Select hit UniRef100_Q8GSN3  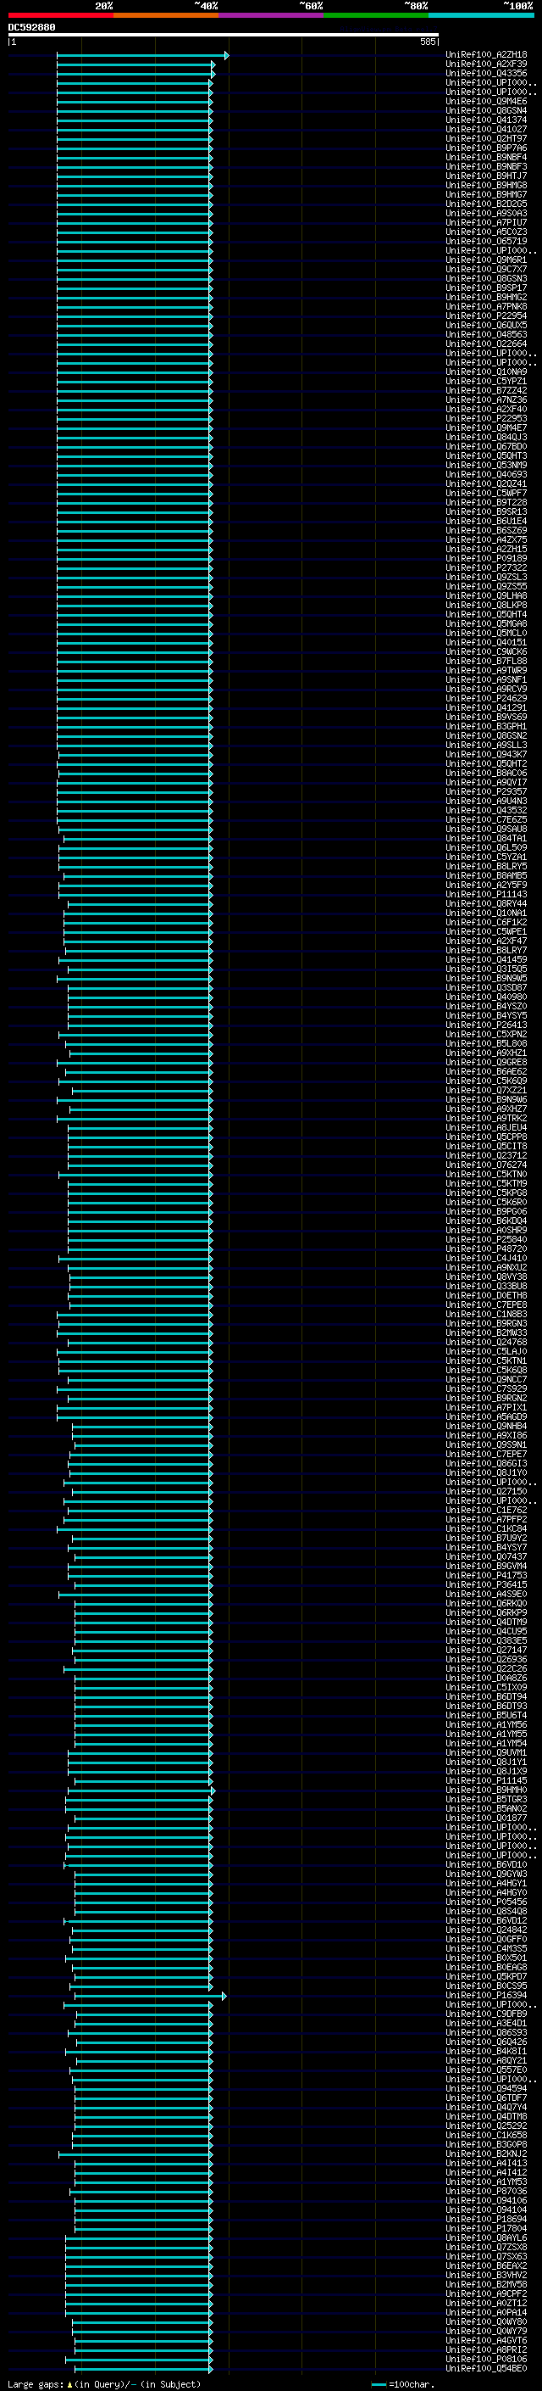[x=486, y=278]
